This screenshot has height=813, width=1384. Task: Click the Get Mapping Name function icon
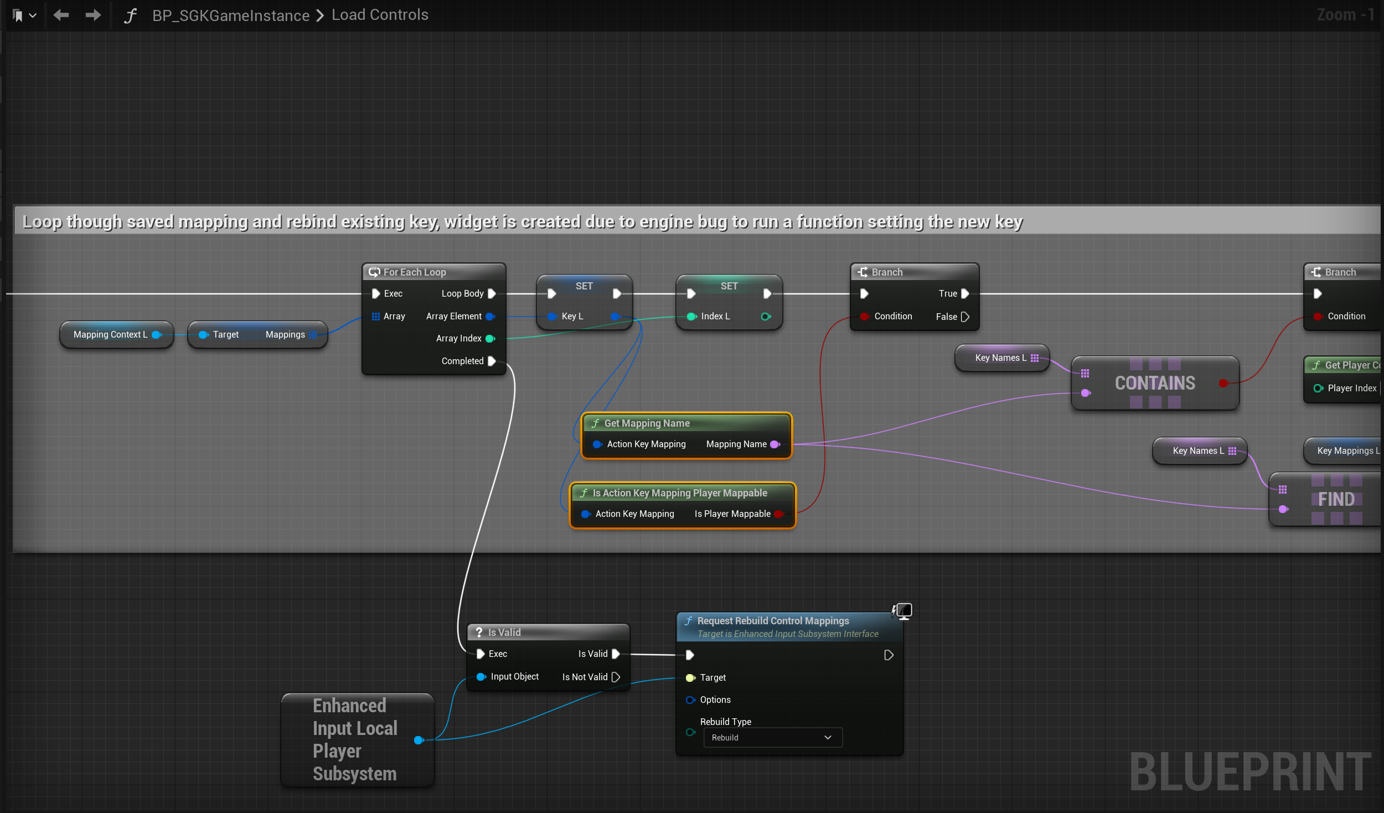coord(595,423)
